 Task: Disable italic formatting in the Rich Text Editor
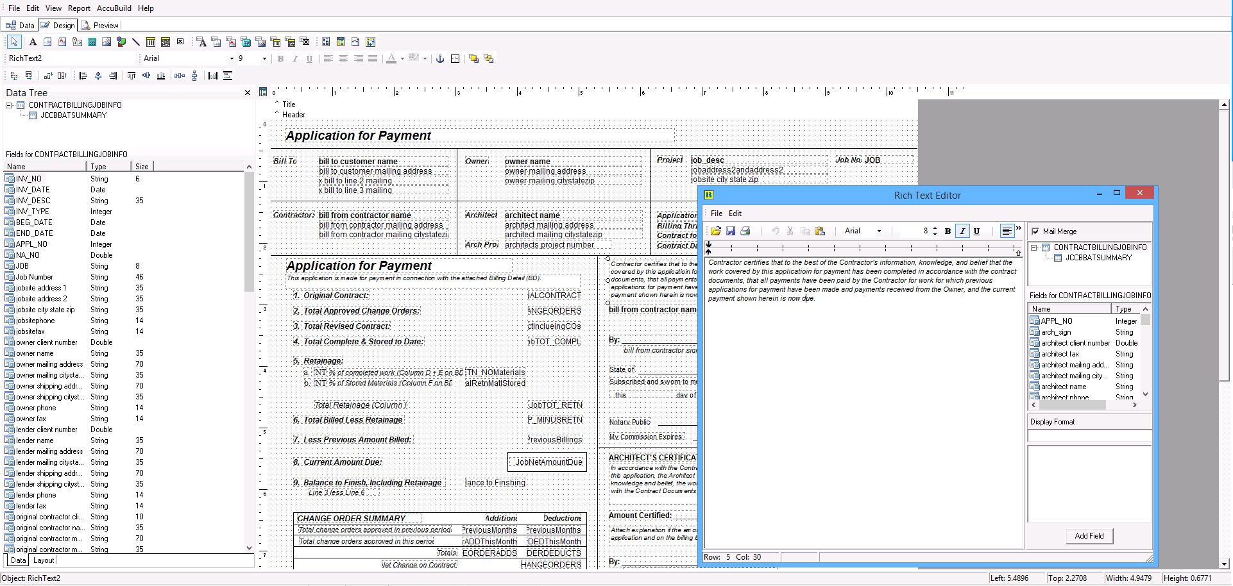(962, 231)
